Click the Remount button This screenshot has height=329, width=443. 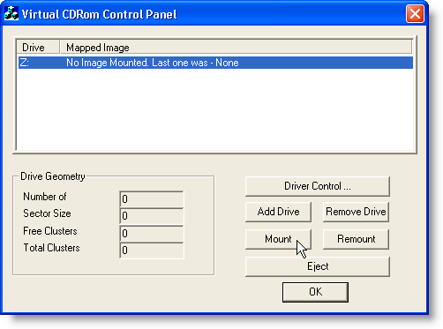pyautogui.click(x=356, y=239)
